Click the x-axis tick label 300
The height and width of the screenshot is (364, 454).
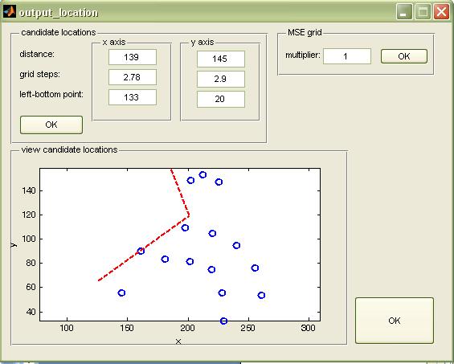308,328
